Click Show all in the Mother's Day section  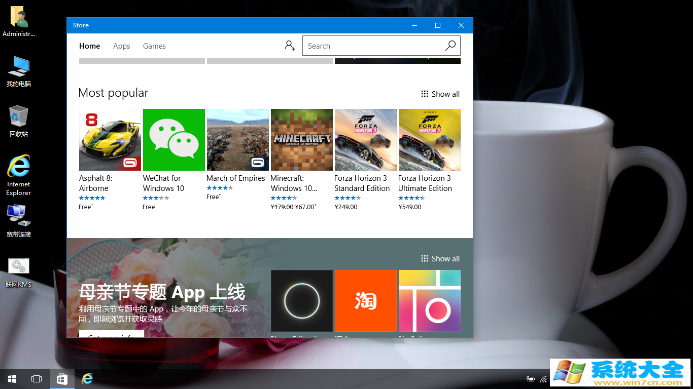tap(445, 258)
